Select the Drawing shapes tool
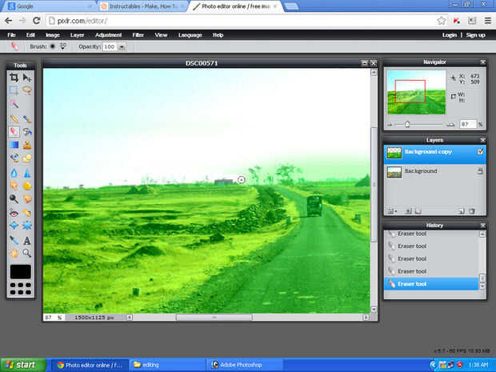496x372 pixels. pos(27,158)
